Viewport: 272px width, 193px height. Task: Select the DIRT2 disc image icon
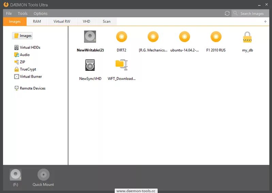122,36
